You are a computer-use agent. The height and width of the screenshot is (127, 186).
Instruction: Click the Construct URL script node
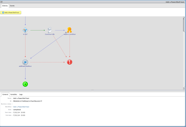pyautogui.click(x=50, y=30)
